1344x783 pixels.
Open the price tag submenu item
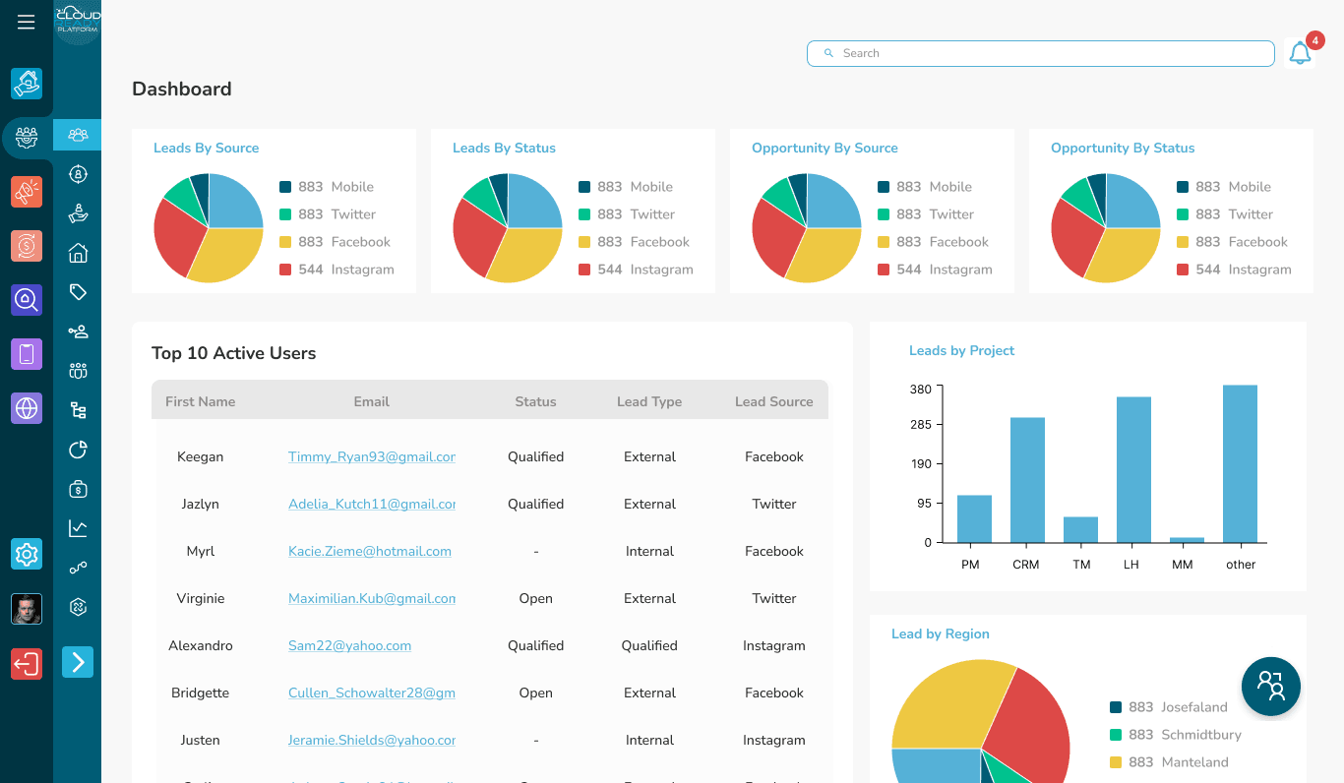[78, 292]
